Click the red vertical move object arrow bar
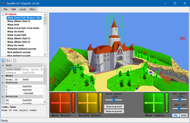The width and height of the screenshot is (190, 123). pos(73,103)
